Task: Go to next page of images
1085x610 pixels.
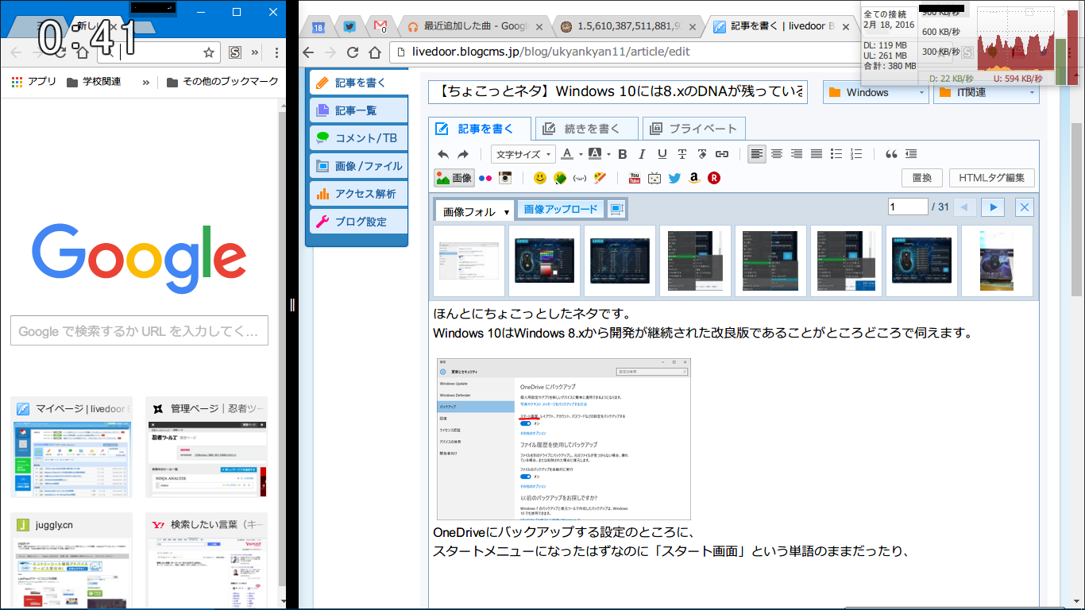Action: tap(993, 207)
